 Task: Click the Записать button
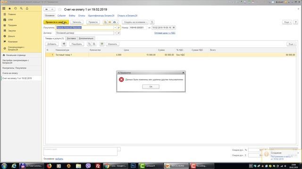pyautogui.click(x=77, y=22)
